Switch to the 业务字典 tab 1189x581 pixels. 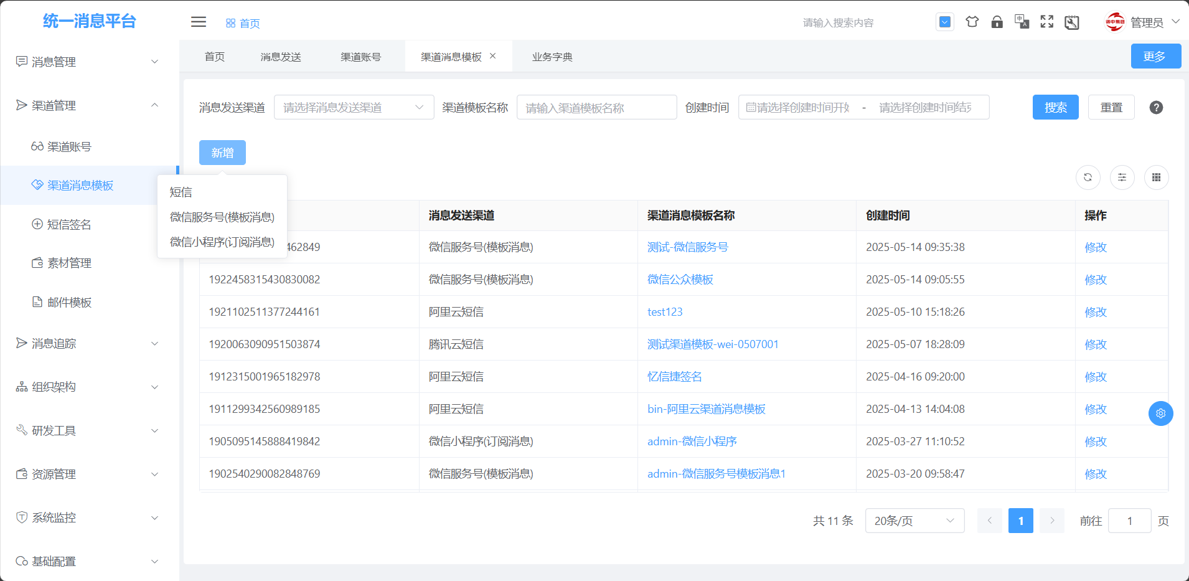(552, 57)
